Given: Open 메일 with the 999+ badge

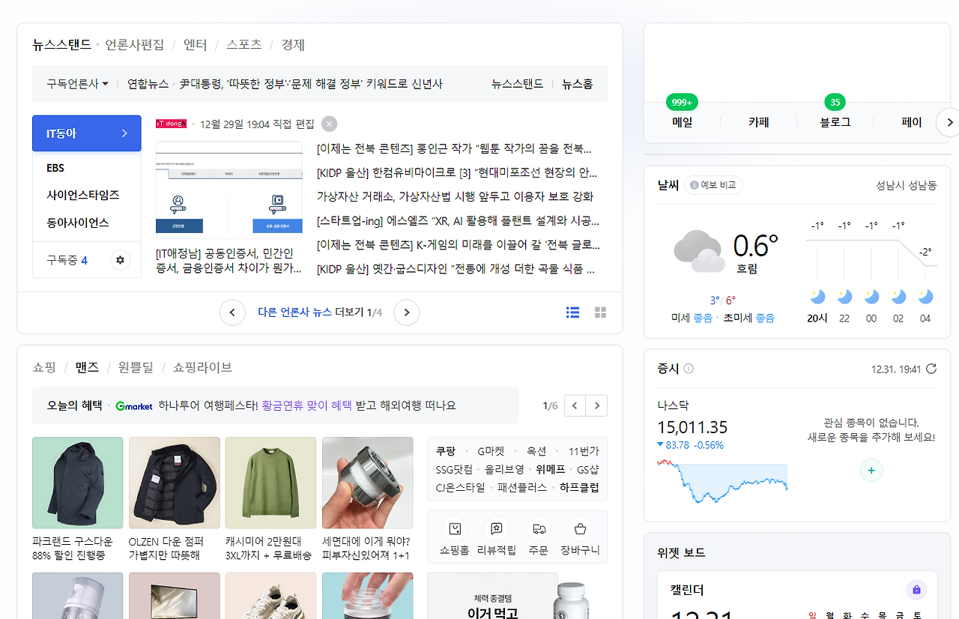Looking at the screenshot, I should [x=683, y=122].
